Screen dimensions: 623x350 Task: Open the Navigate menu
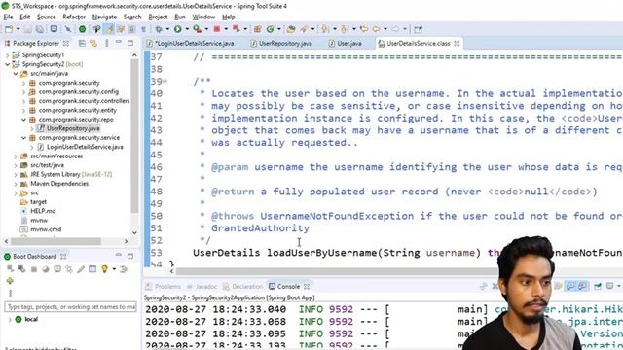coord(104,17)
